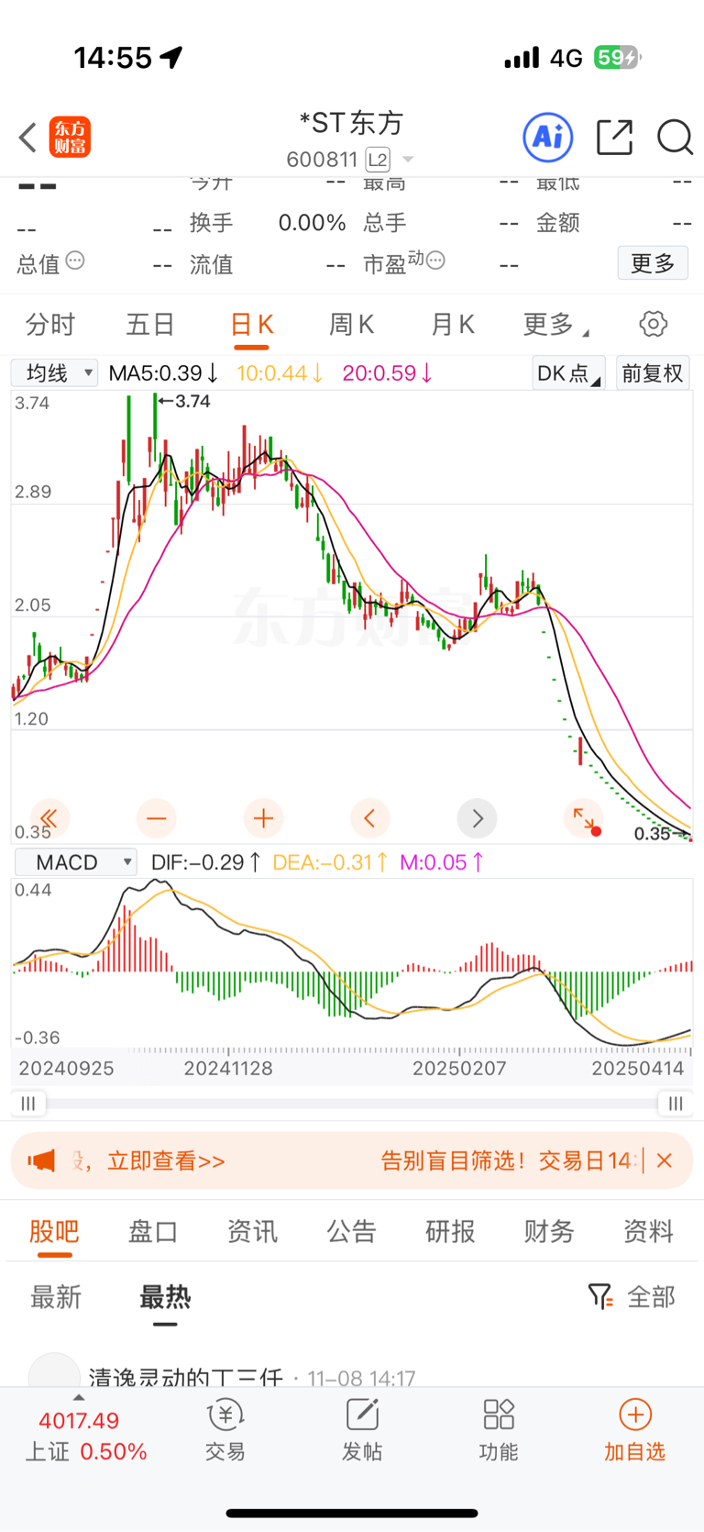Viewport: 704px width, 1532px height.
Task: Tap the 加自选 add watchlist icon
Action: (x=634, y=1431)
